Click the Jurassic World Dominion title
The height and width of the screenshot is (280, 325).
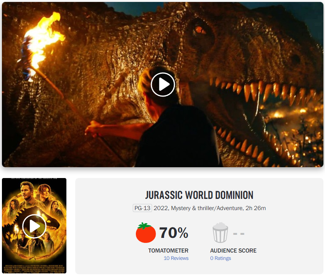coord(199,195)
